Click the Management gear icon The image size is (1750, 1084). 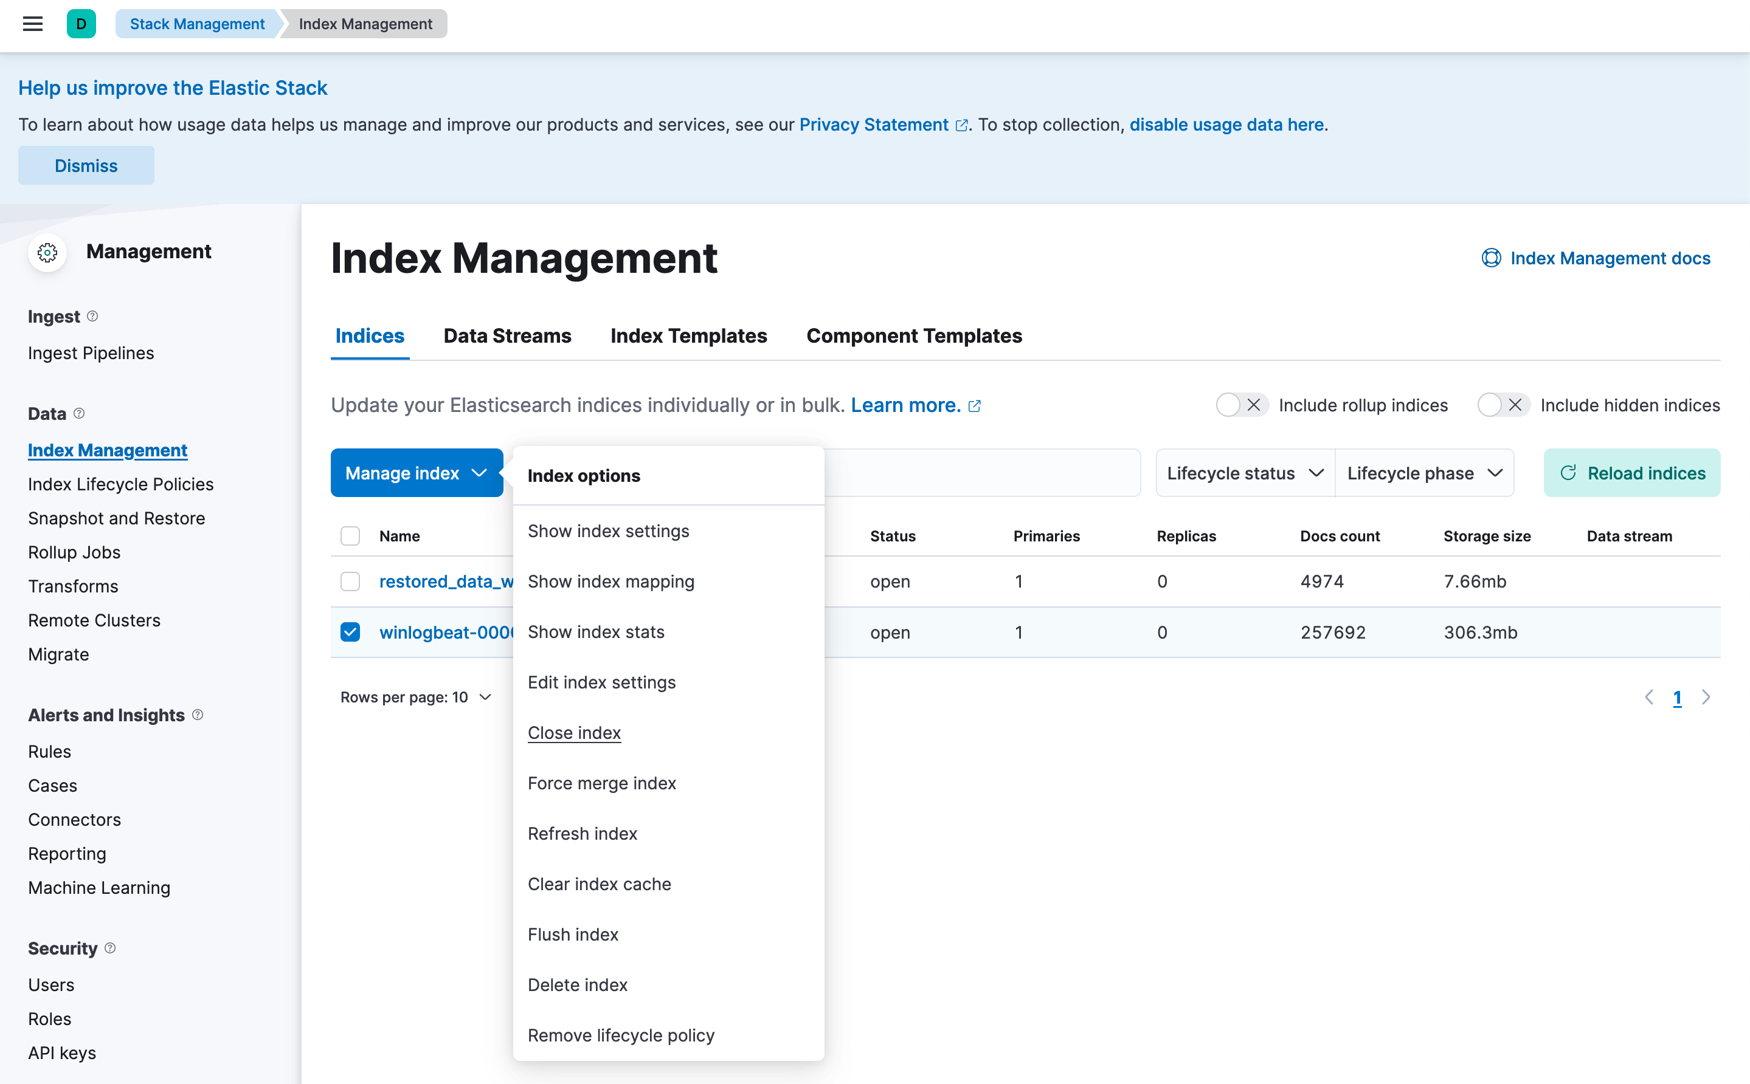tap(47, 252)
